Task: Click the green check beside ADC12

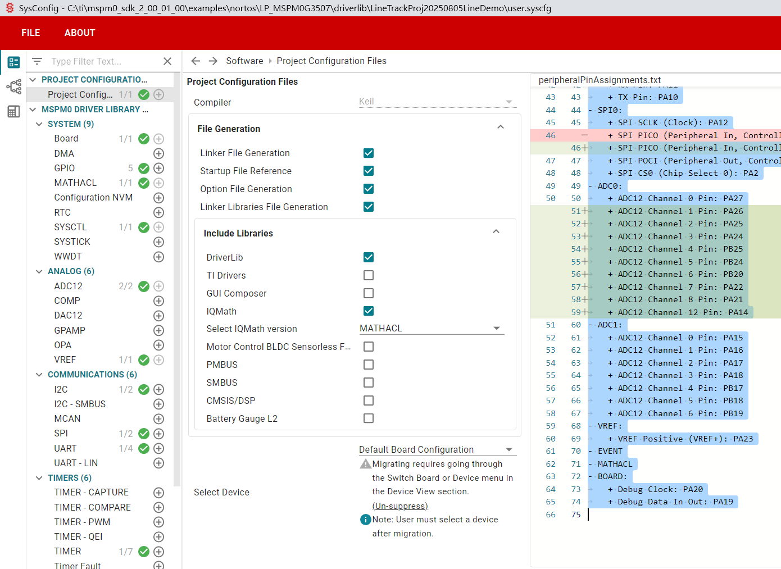Action: [144, 286]
